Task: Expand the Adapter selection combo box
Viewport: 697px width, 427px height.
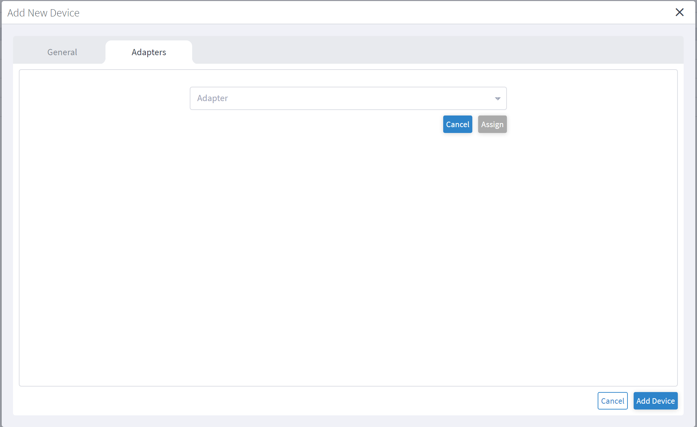Action: pos(348,98)
